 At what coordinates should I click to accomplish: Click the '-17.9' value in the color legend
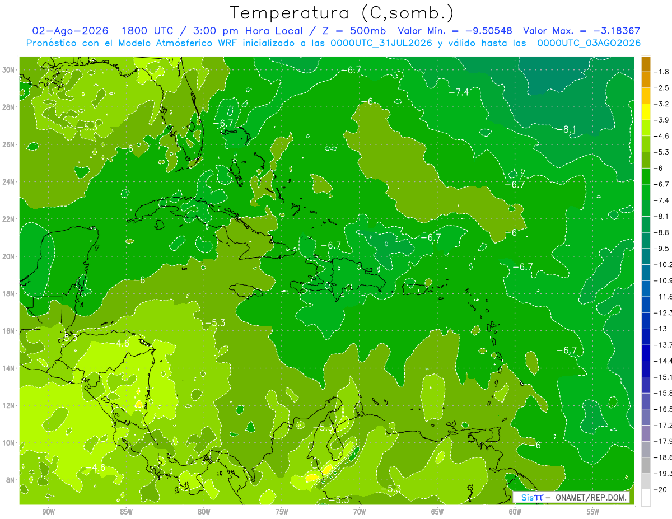(662, 441)
